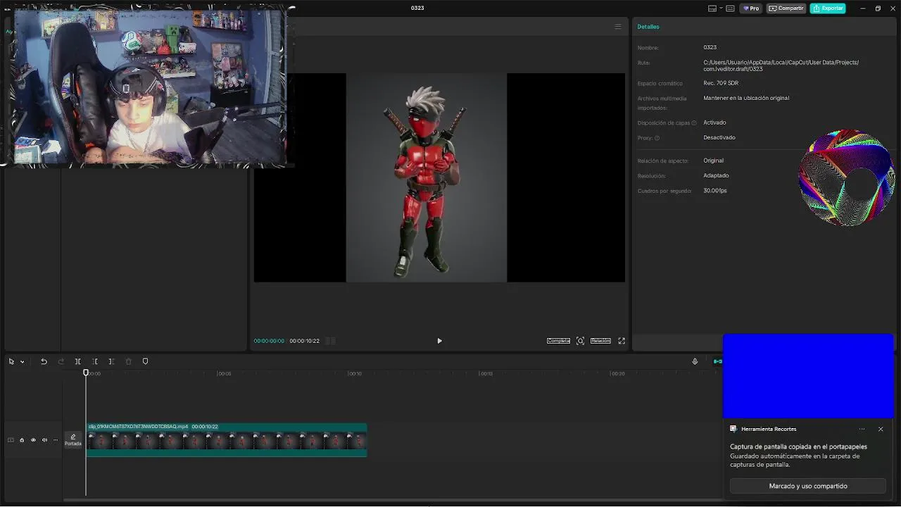Toggle the track cover frame icon
This screenshot has height=507, width=901.
pos(11,440)
